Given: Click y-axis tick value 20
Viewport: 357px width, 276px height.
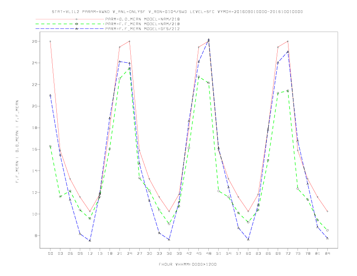Looking at the screenshot, I should tap(34, 106).
